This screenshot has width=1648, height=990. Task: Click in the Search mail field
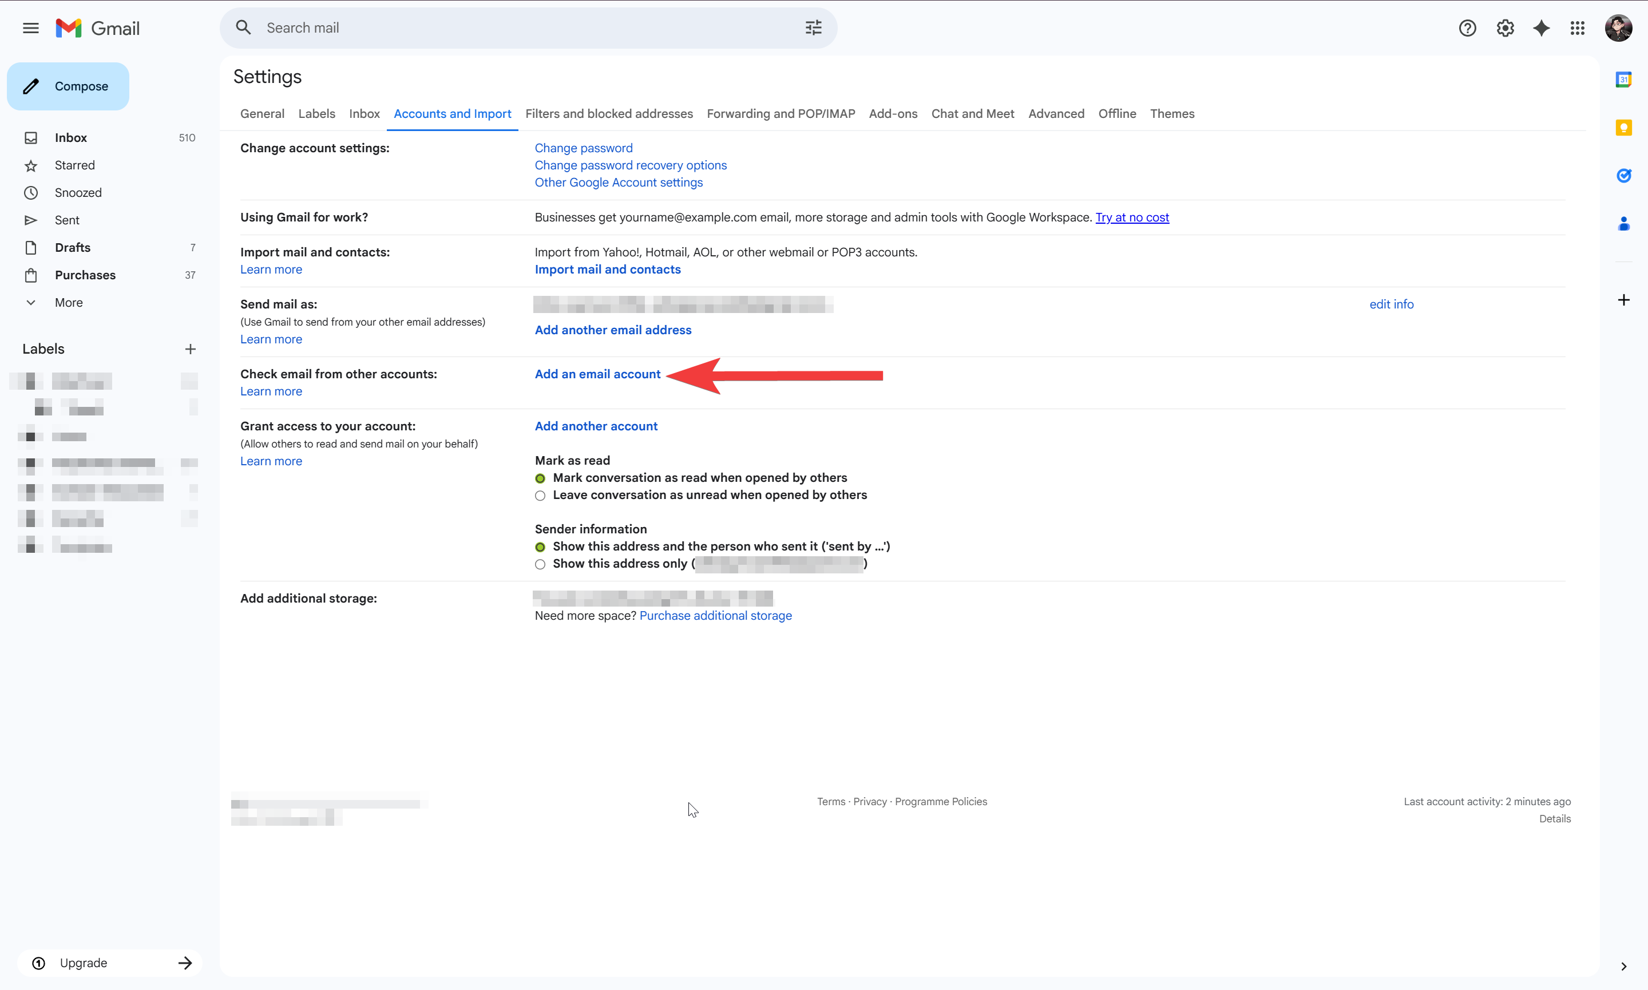point(520,28)
